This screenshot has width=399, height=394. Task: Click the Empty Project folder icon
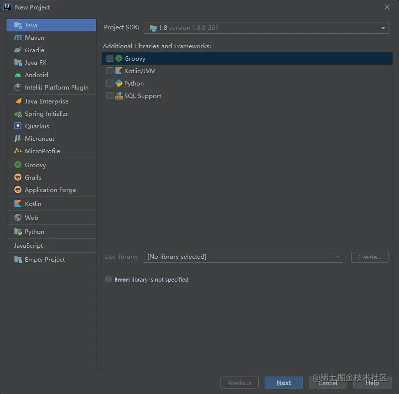click(x=18, y=259)
